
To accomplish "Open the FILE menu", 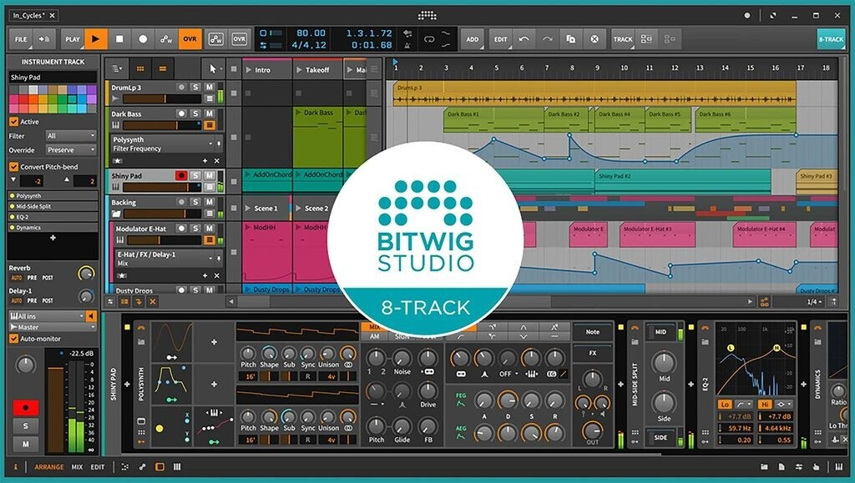I will pos(21,38).
